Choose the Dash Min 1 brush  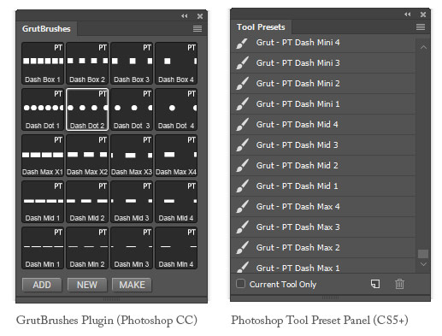pyautogui.click(x=43, y=248)
